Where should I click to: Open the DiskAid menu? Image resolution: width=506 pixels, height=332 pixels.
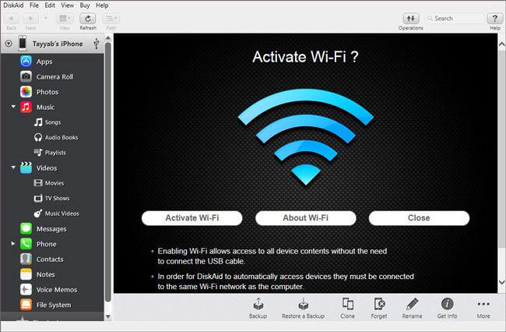(x=13, y=5)
